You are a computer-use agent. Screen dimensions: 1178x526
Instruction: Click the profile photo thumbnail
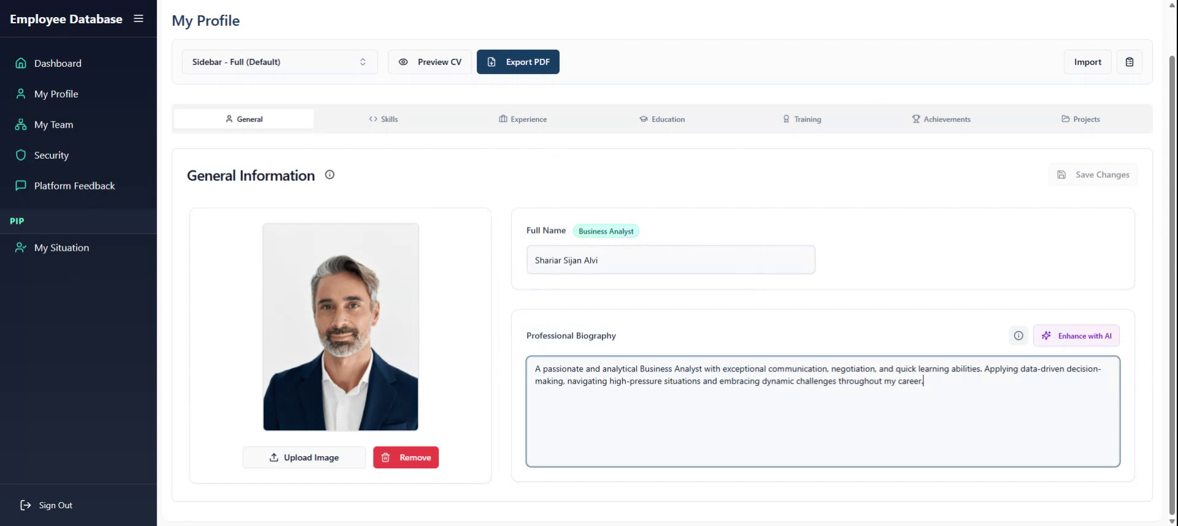(341, 327)
